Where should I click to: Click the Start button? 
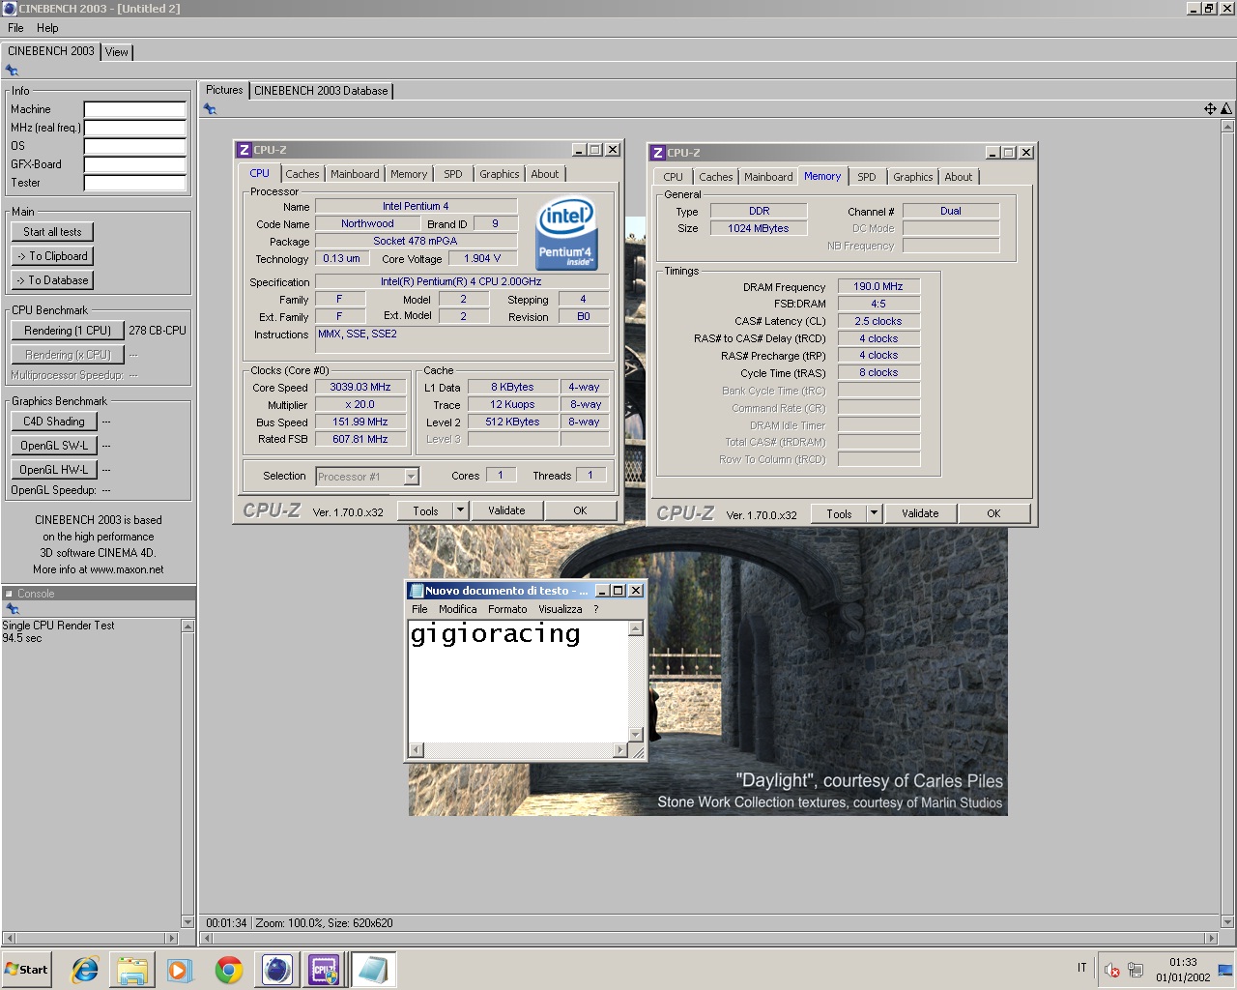pos(26,970)
